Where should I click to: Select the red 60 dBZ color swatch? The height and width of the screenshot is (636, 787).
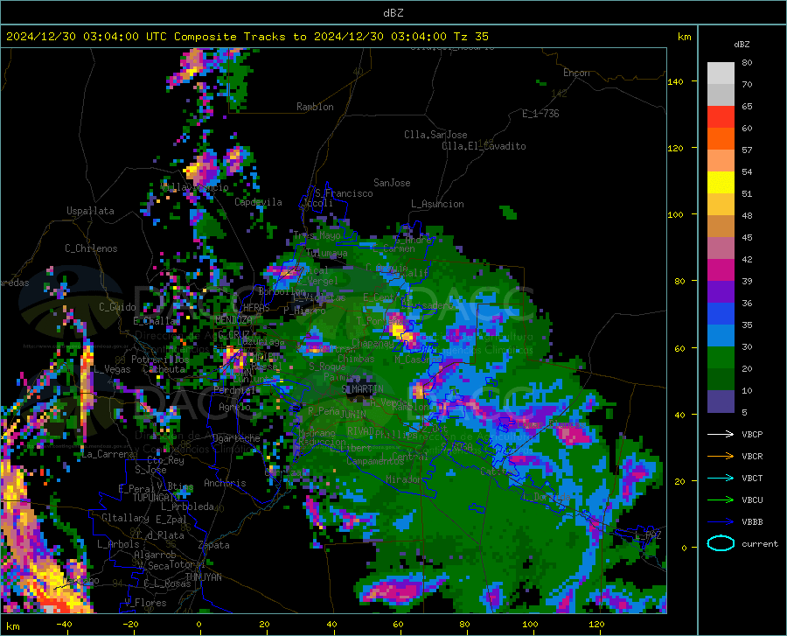coord(721,117)
